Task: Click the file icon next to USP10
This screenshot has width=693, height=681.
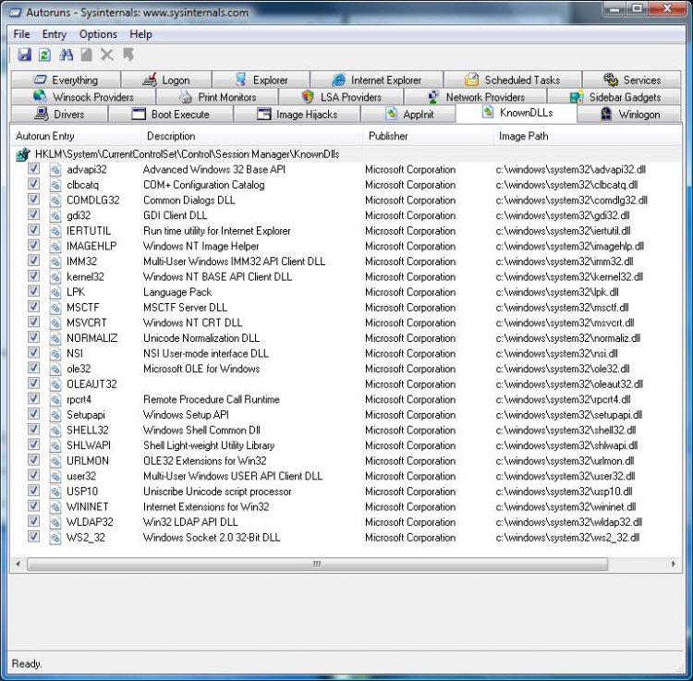Action: click(x=55, y=492)
